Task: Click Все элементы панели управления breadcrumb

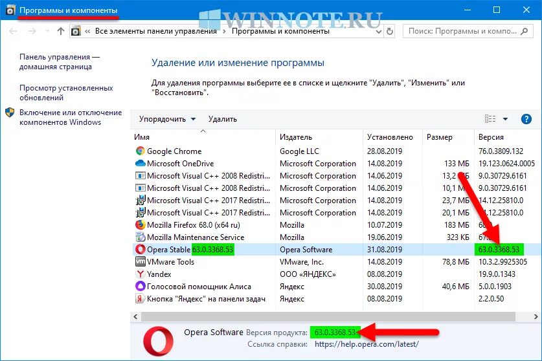Action: tap(156, 31)
